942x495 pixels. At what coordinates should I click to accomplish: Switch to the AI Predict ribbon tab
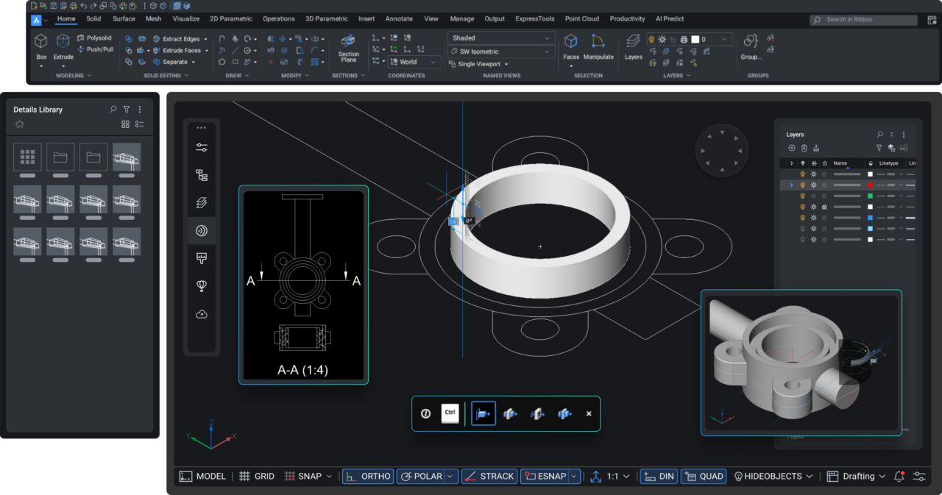pos(670,19)
